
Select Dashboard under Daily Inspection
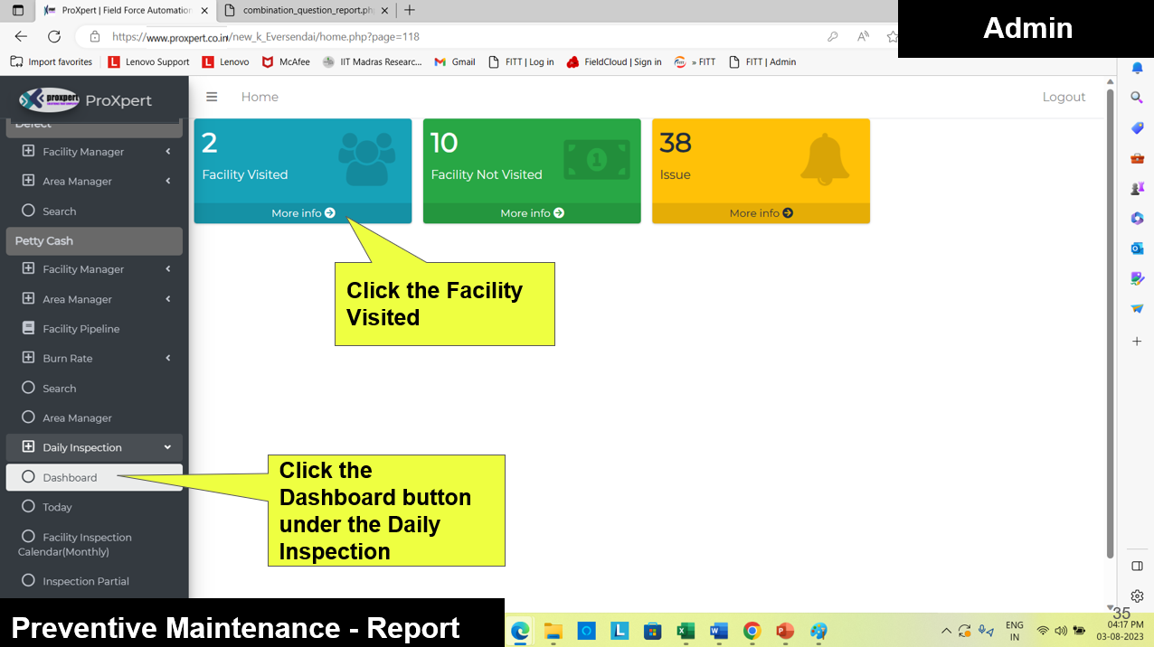tap(70, 477)
